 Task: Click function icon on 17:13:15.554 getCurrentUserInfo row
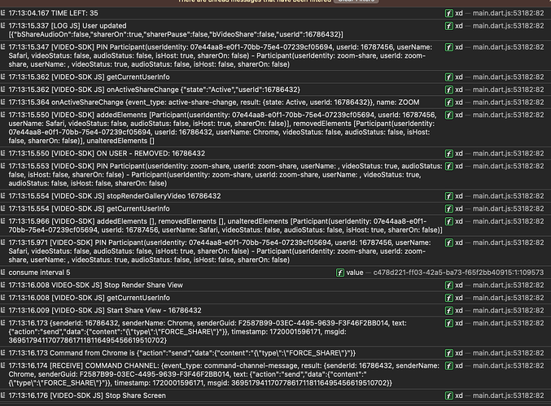448,208
